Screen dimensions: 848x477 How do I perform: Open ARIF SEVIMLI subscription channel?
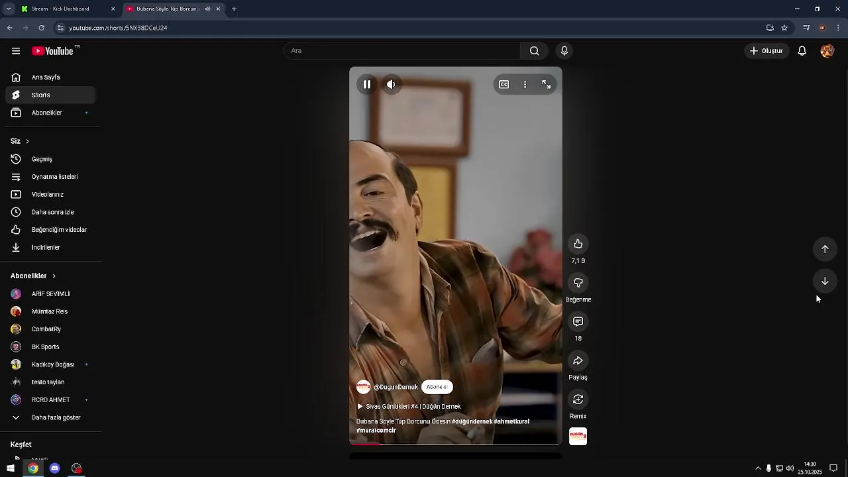pyautogui.click(x=50, y=294)
